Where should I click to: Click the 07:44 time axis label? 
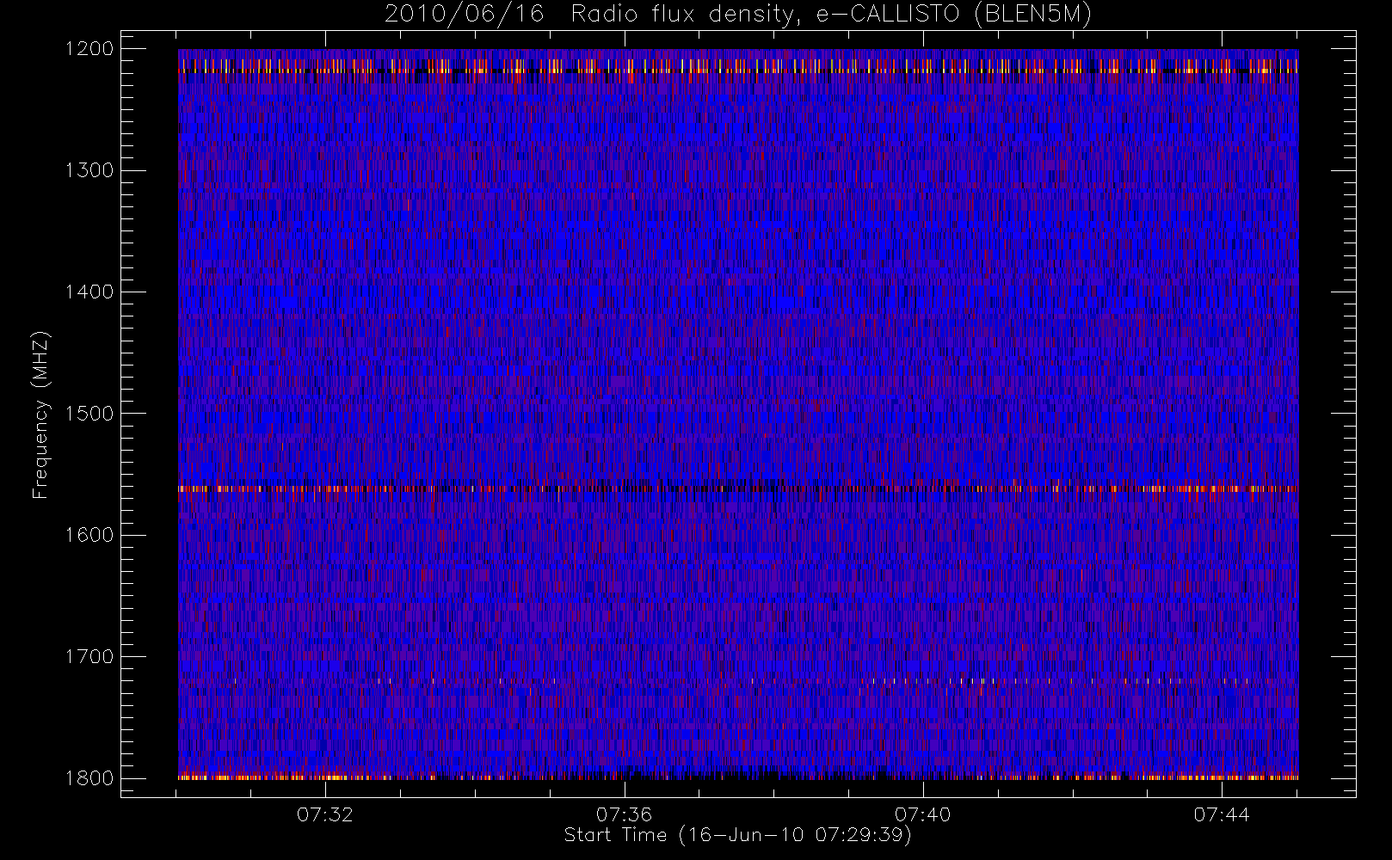click(1222, 814)
